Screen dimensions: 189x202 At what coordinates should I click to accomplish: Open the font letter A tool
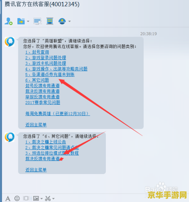click(x=8, y=198)
